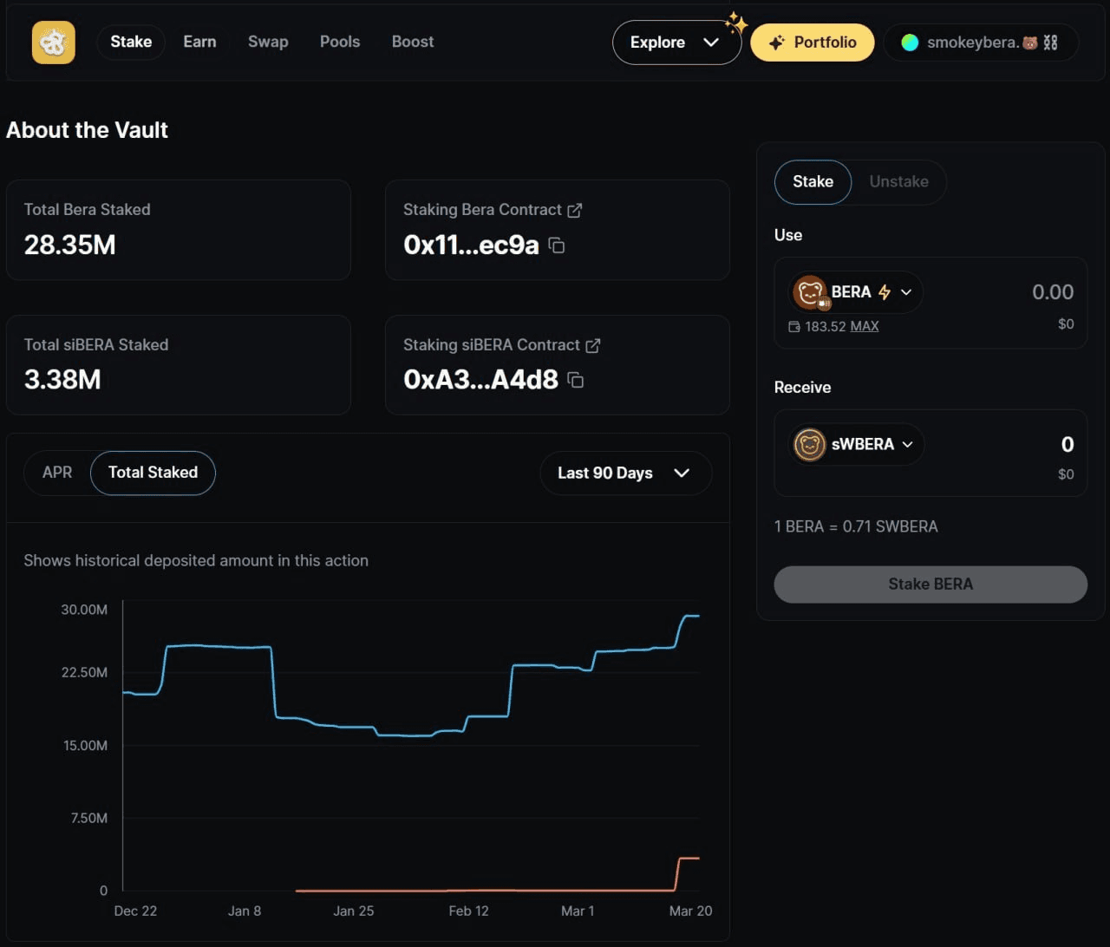
Task: Open the Last 90 Days range dropdown
Action: click(x=625, y=473)
